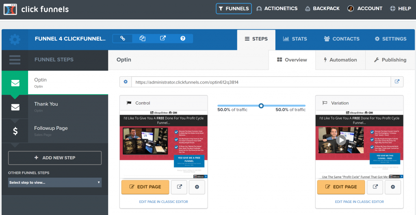416x215 pixels.
Task: Open Control page settings gear
Action: pos(197,187)
